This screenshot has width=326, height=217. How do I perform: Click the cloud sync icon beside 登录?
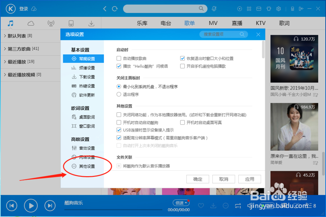(34, 9)
